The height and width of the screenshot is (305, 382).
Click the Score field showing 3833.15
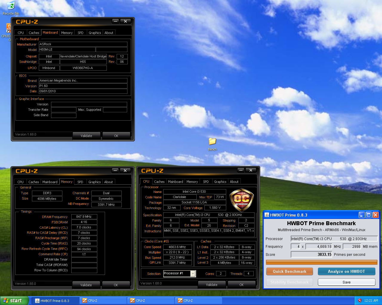[x=312, y=255]
